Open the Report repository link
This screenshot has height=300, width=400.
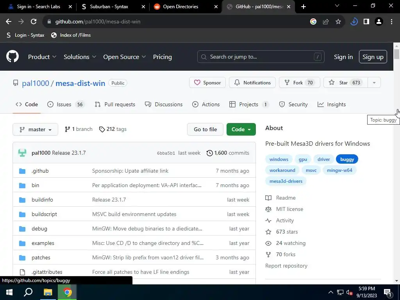pyautogui.click(x=286, y=266)
